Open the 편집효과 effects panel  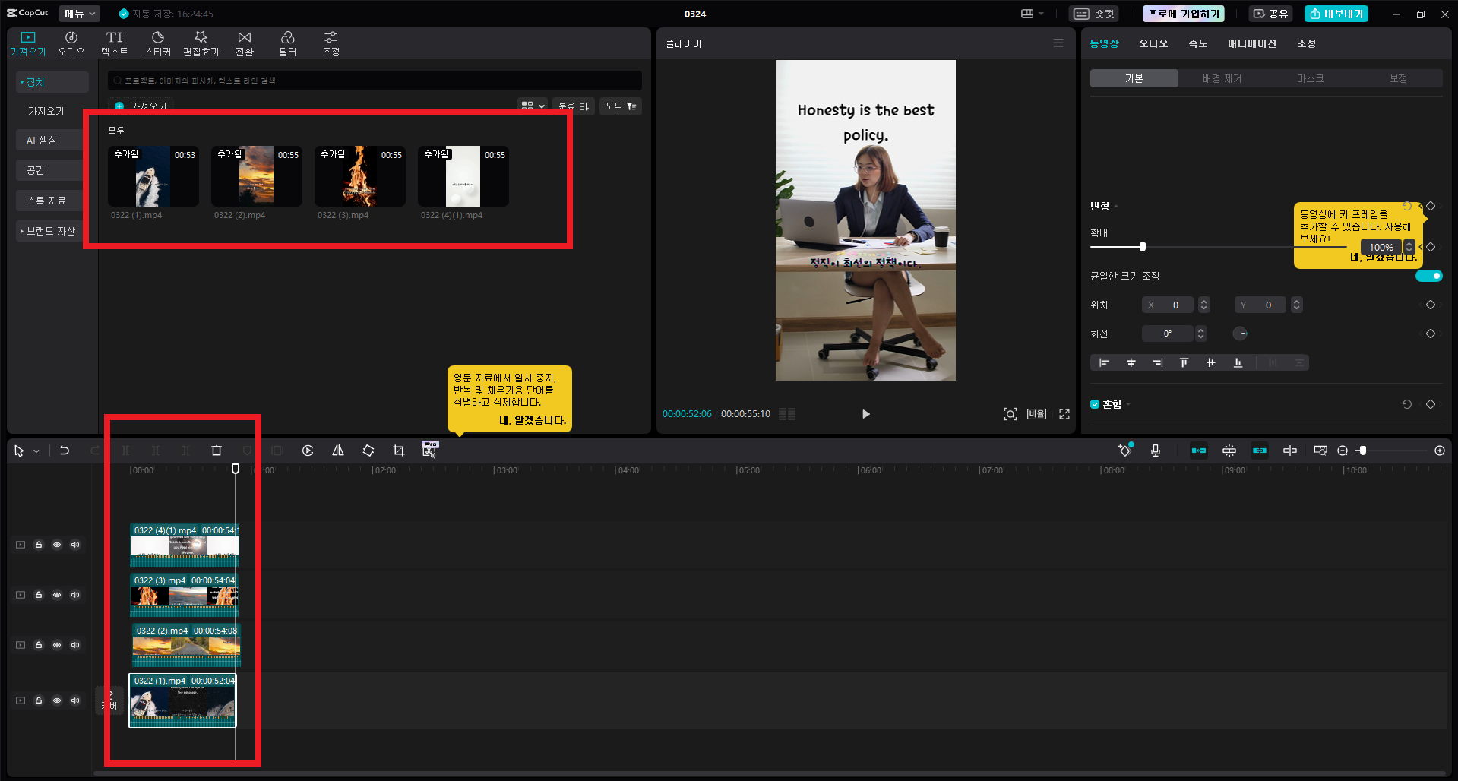tap(201, 43)
